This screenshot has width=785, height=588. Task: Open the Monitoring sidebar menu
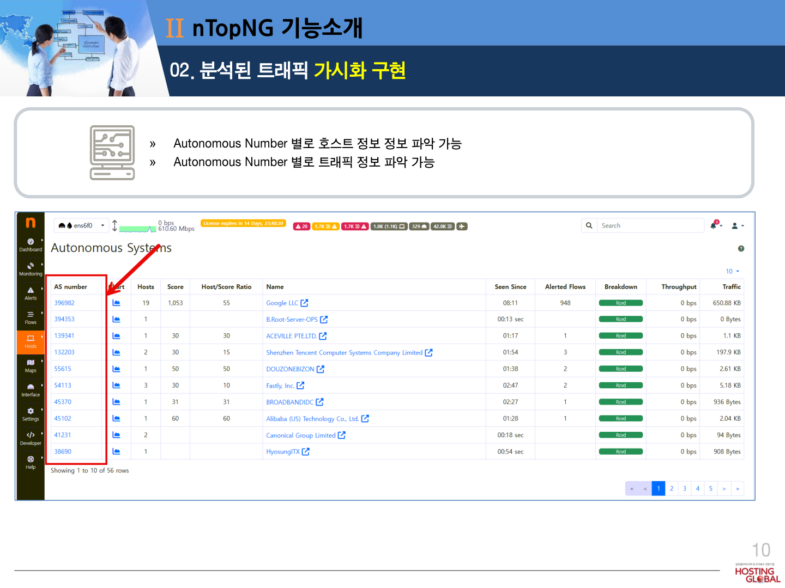coord(31,269)
